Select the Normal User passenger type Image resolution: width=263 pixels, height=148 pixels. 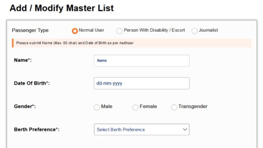[x=75, y=31]
